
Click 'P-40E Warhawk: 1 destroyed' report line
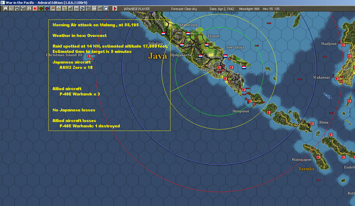pos(90,126)
